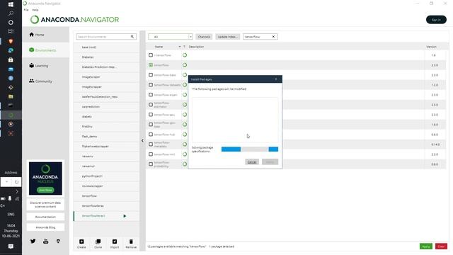Select the Diabetes environment
Viewport: 453px width, 255px height.
(106, 57)
